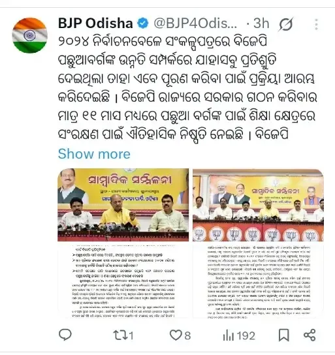335x355 pixels.
Task: Open bottom-left press release document image
Action: [x=123, y=281]
